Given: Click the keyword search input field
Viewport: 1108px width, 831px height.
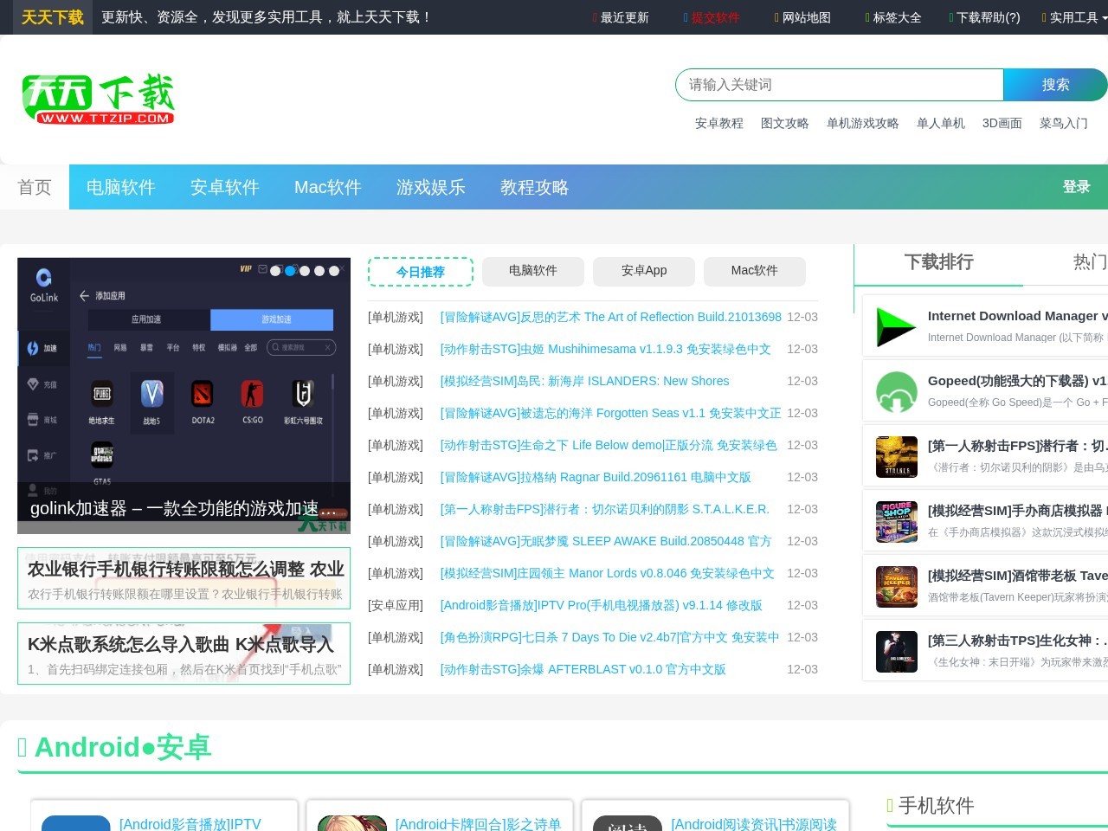Looking at the screenshot, I should coord(838,85).
